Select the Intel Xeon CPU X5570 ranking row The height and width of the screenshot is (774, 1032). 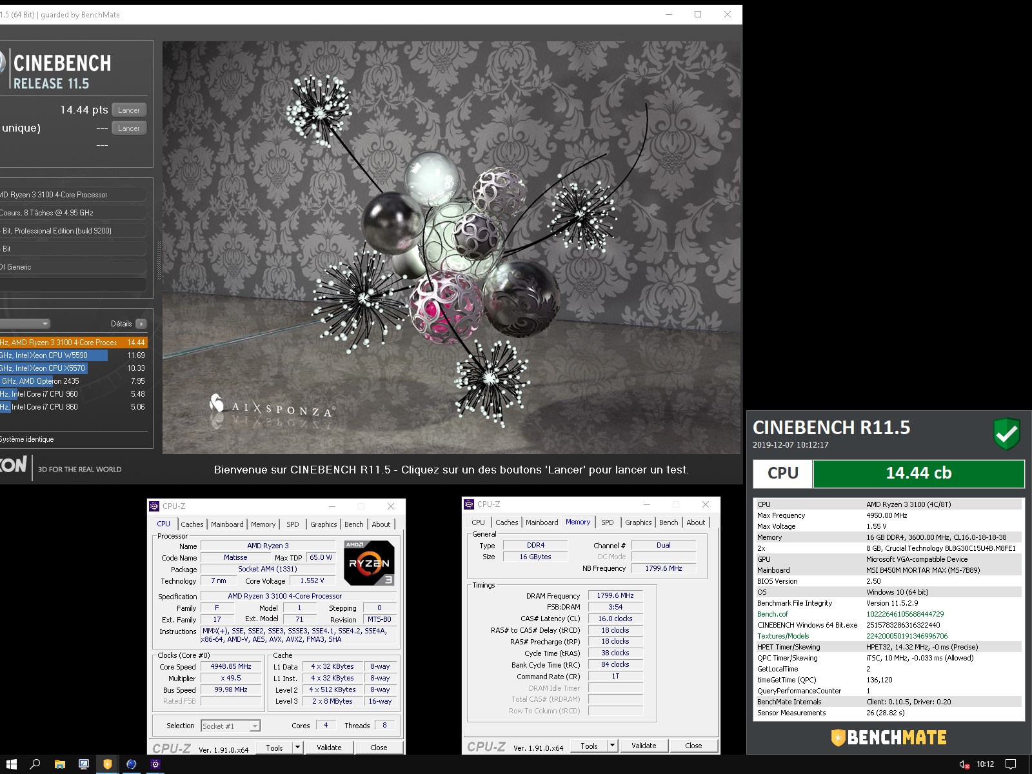[74, 368]
